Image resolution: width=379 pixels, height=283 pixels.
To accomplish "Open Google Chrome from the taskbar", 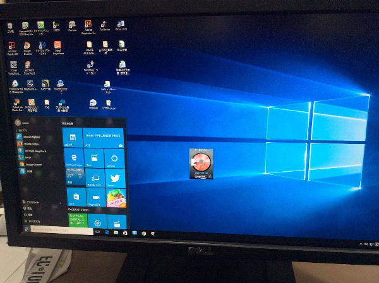I will click(144, 234).
